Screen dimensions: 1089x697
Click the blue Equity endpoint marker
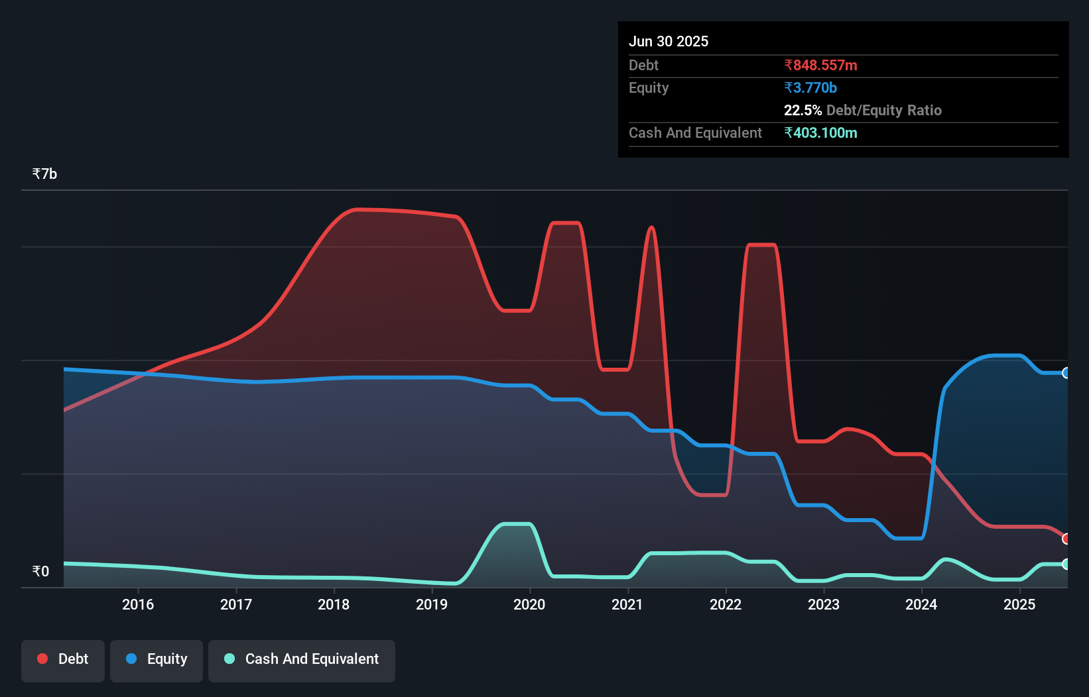tap(1066, 373)
